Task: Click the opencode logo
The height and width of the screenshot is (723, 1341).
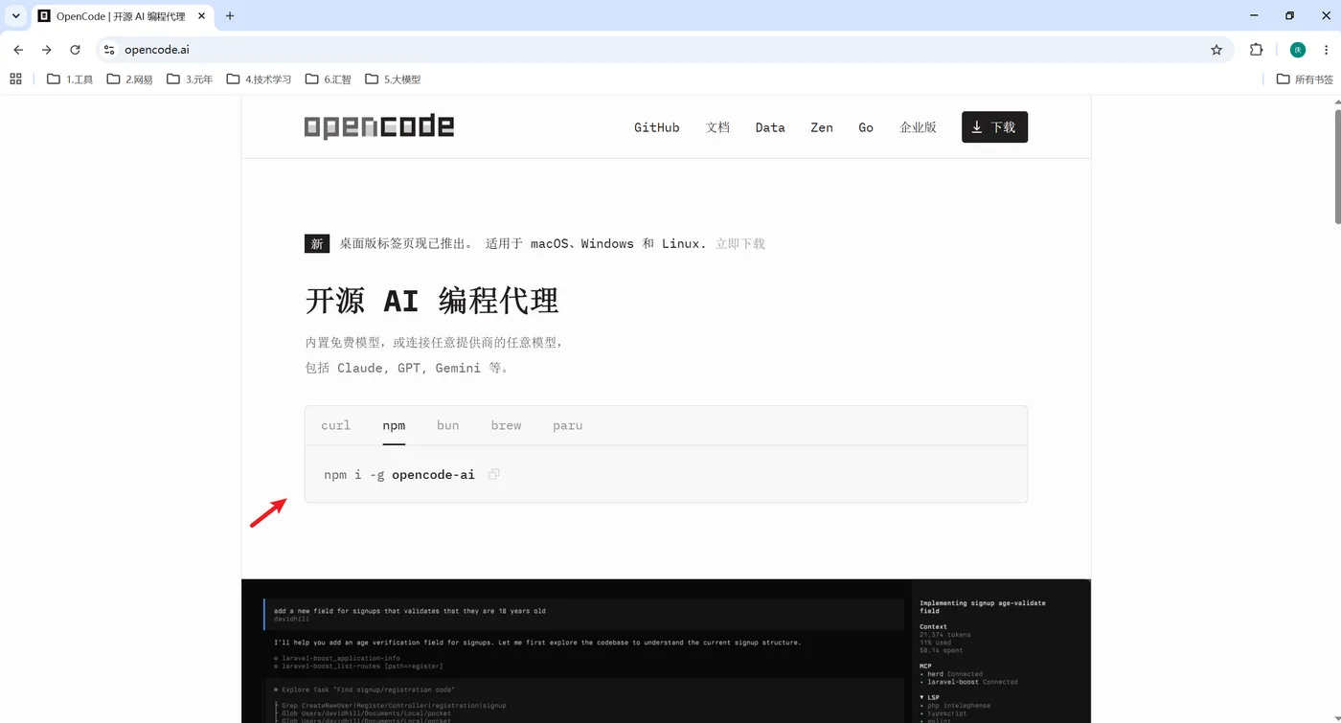Action: (379, 126)
